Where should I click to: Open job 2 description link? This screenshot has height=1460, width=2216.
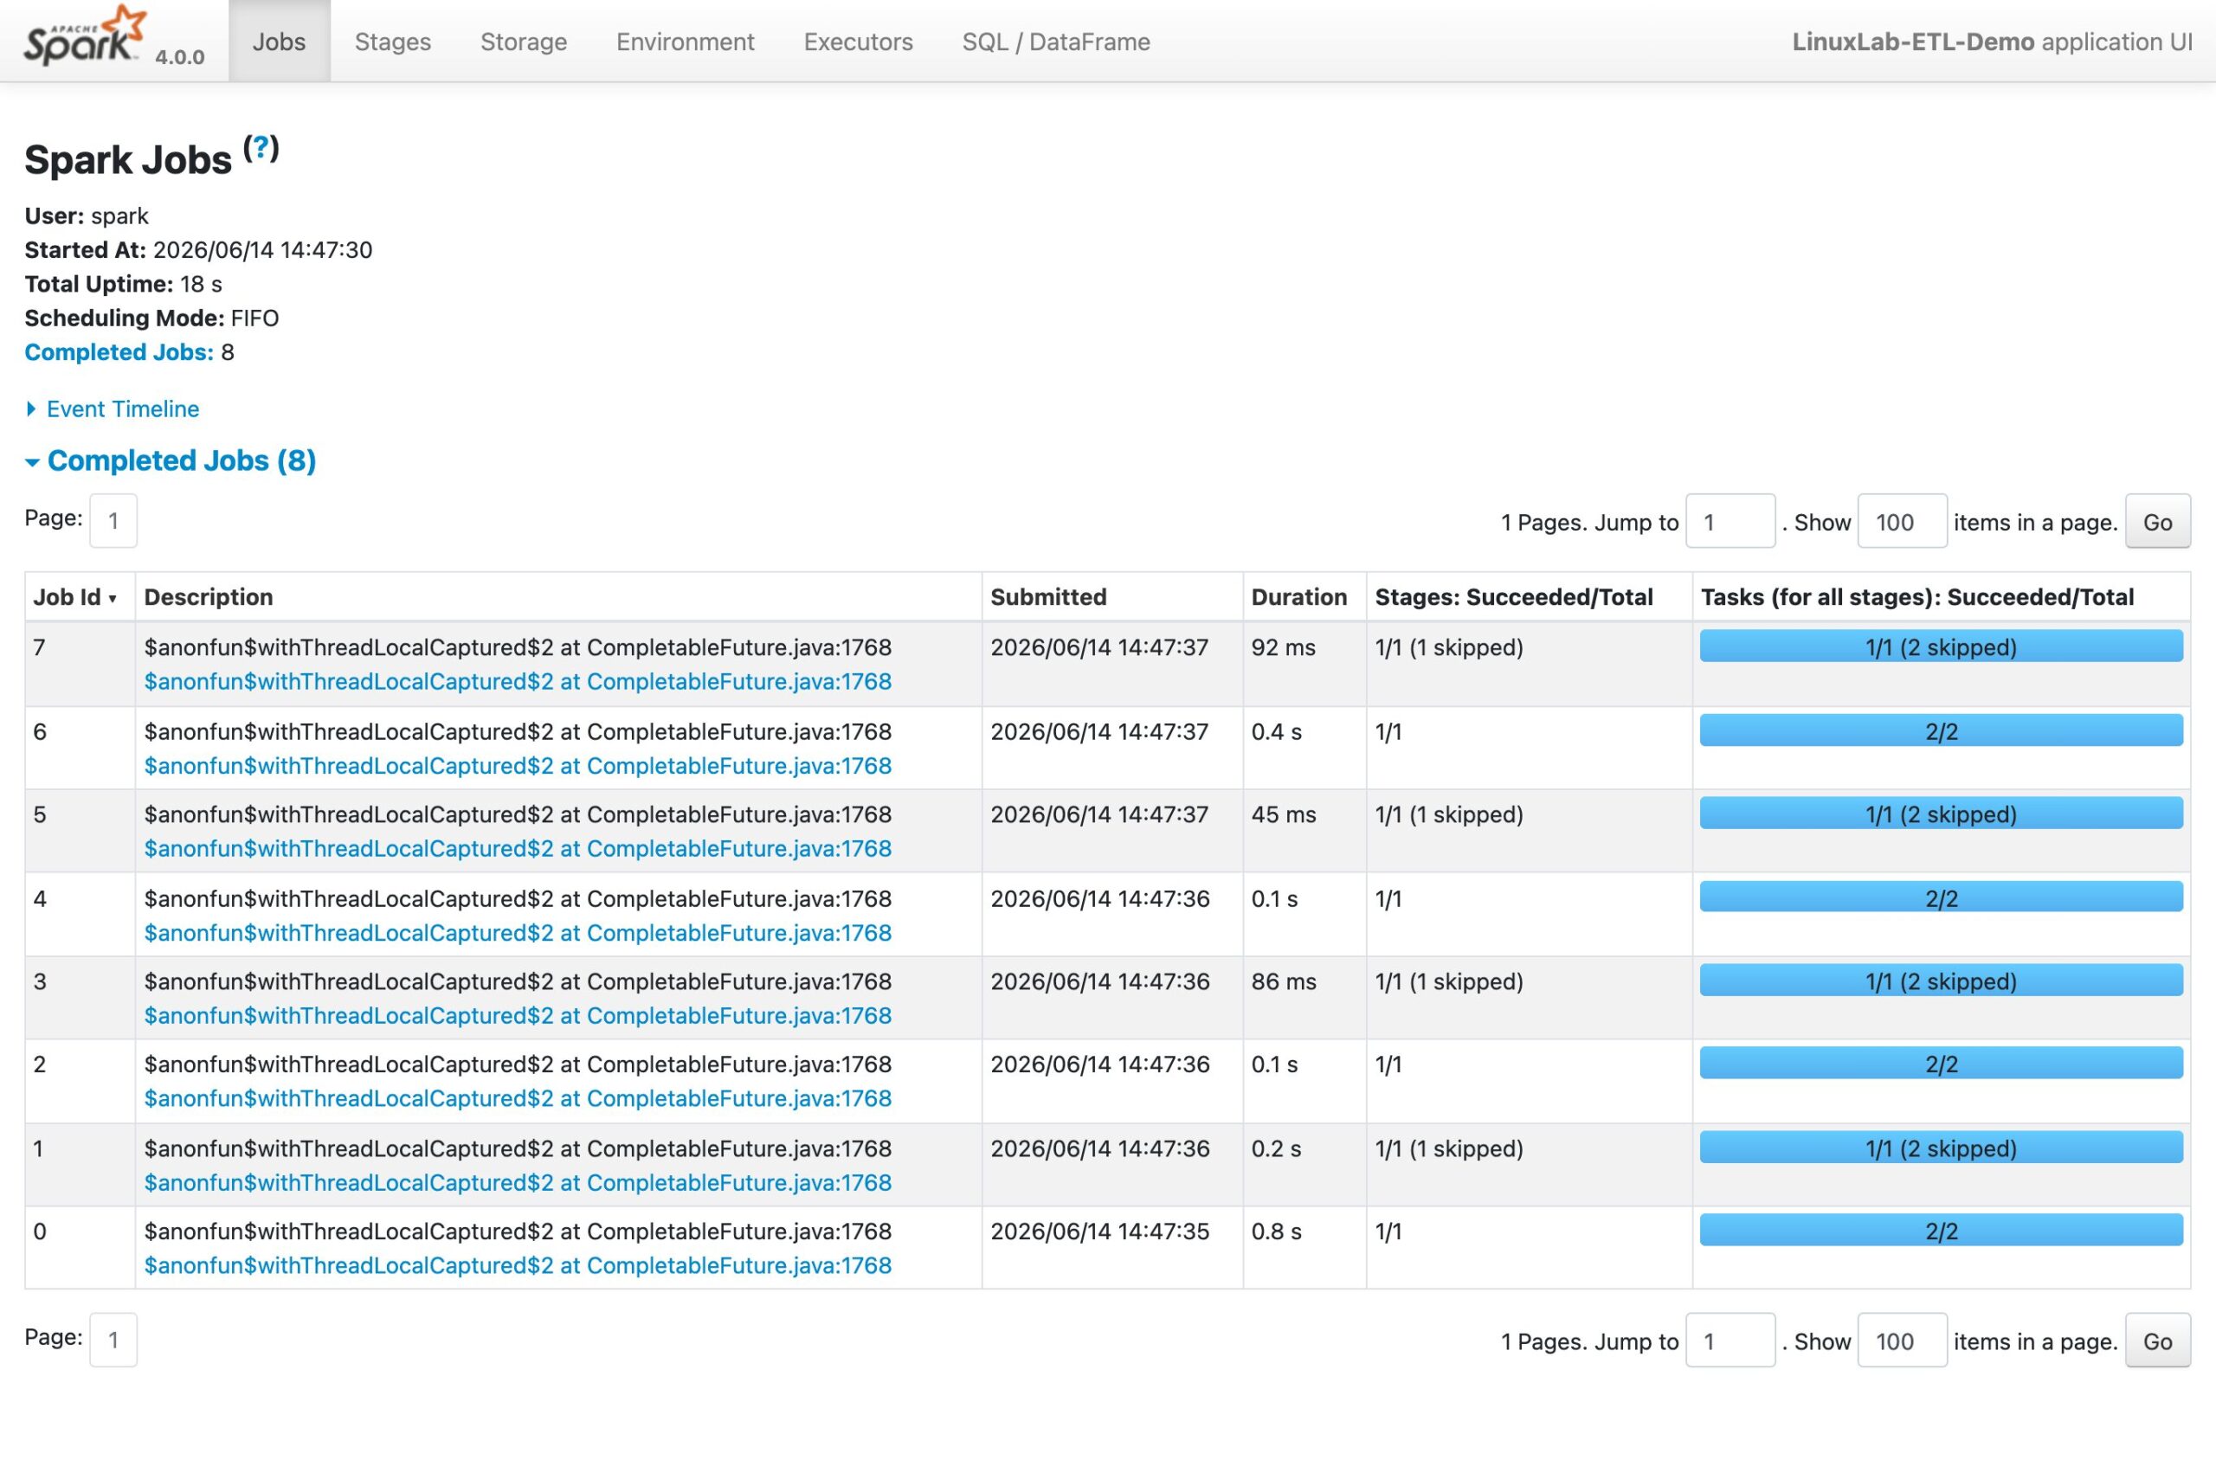[518, 1097]
